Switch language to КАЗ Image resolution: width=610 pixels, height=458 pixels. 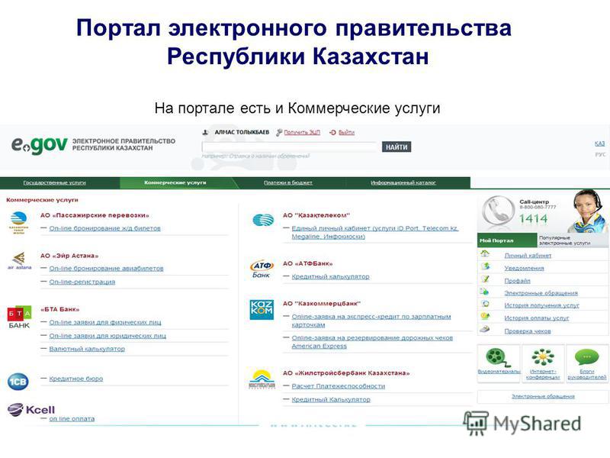click(600, 144)
